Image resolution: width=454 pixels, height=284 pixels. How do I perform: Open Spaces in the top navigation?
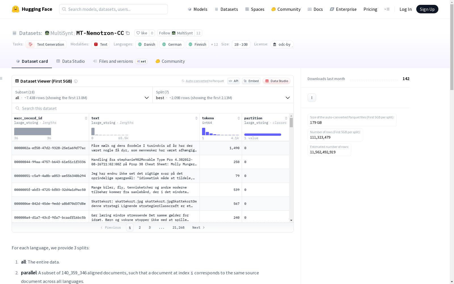[x=255, y=9]
